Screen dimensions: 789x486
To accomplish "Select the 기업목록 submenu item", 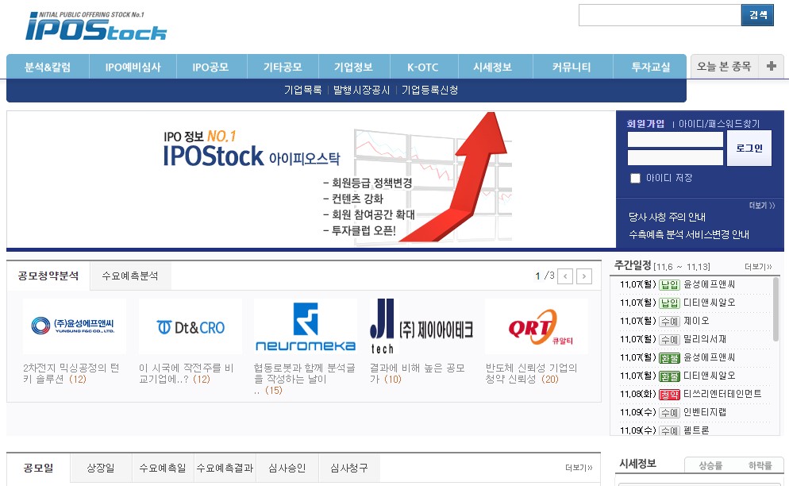I will click(x=303, y=91).
